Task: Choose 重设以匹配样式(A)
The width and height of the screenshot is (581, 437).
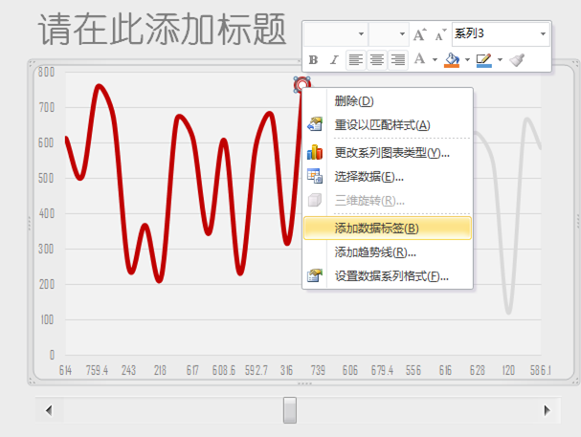Action: pos(388,124)
